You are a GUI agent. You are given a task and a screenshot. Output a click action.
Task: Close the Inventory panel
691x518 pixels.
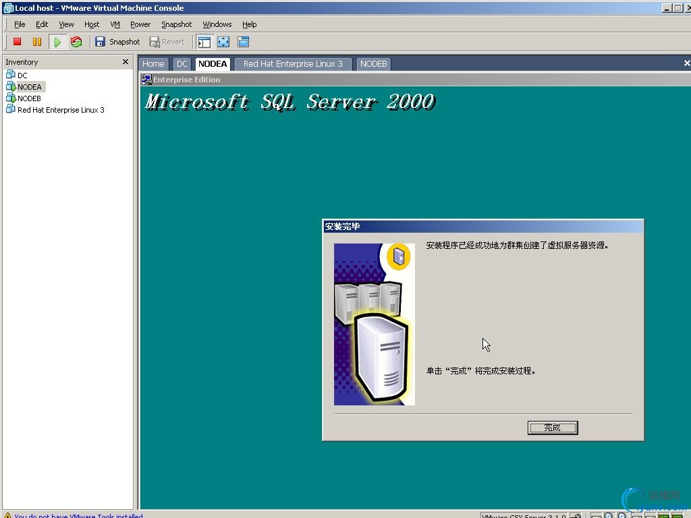pos(126,61)
